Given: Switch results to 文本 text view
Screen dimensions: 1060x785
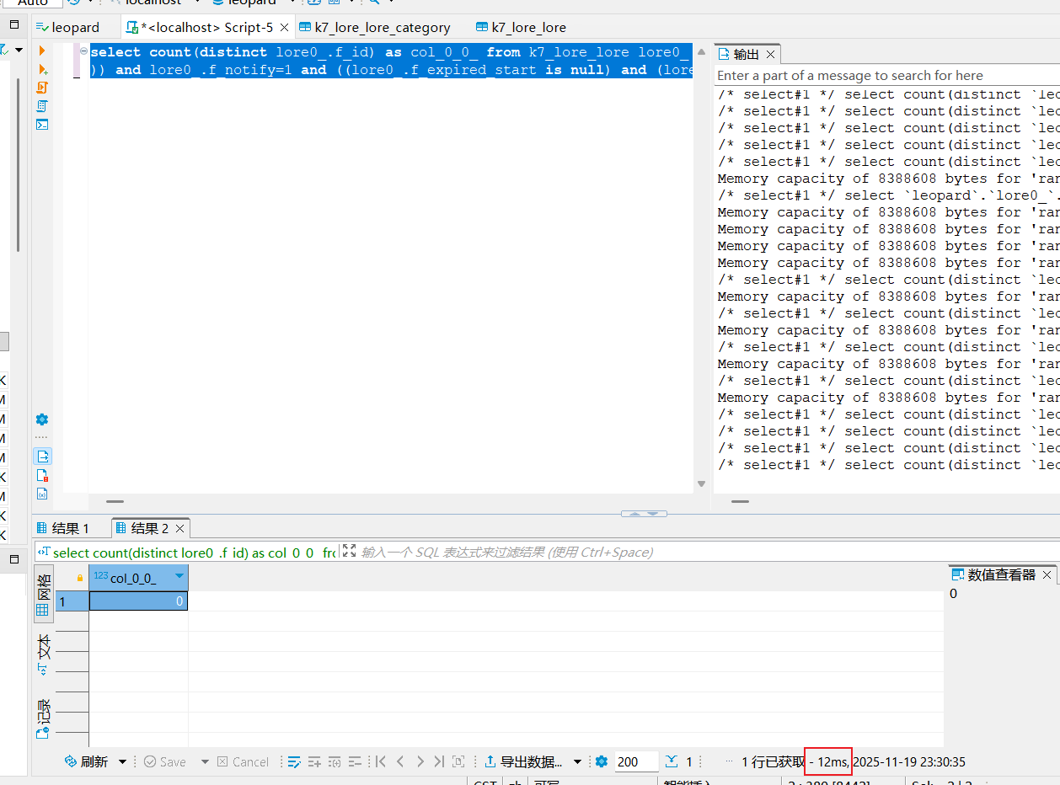Looking at the screenshot, I should click(x=44, y=654).
